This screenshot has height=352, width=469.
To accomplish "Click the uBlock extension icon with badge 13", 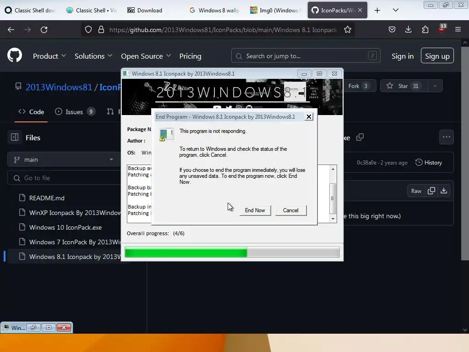I will click(442, 29).
